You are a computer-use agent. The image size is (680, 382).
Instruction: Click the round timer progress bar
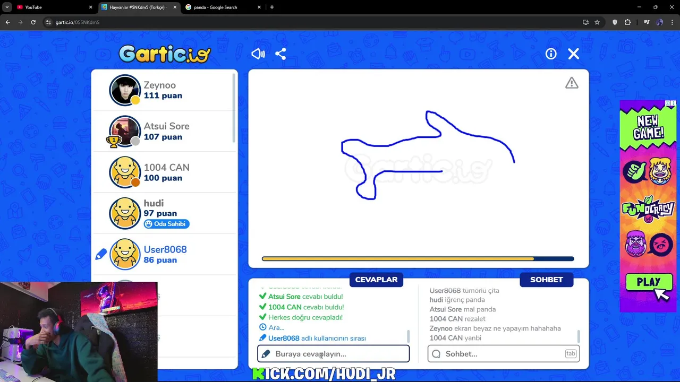tap(418, 259)
